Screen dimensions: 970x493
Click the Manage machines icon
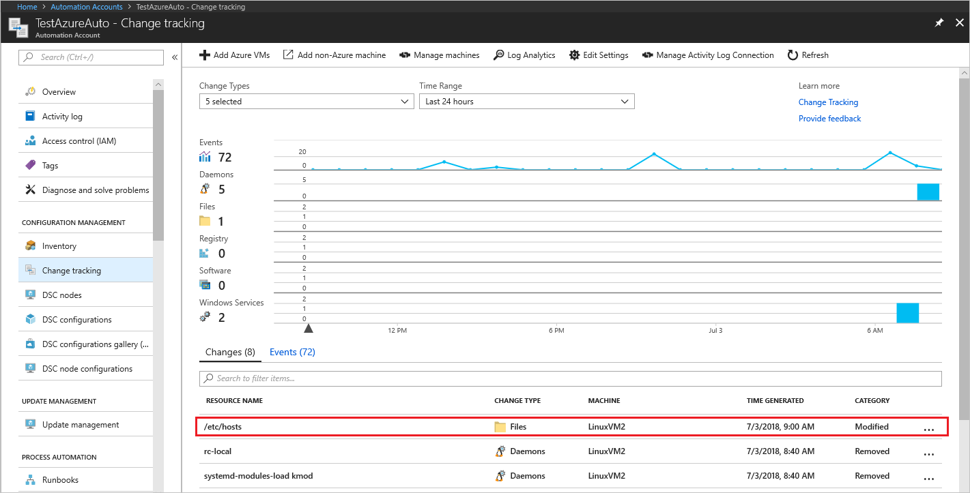tap(405, 55)
